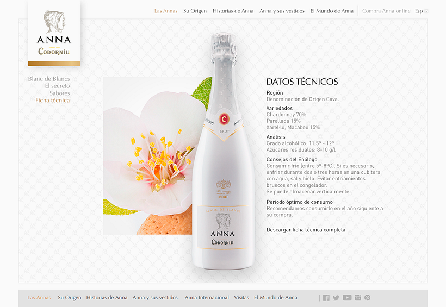Open Su Origen in top menu

(195, 11)
